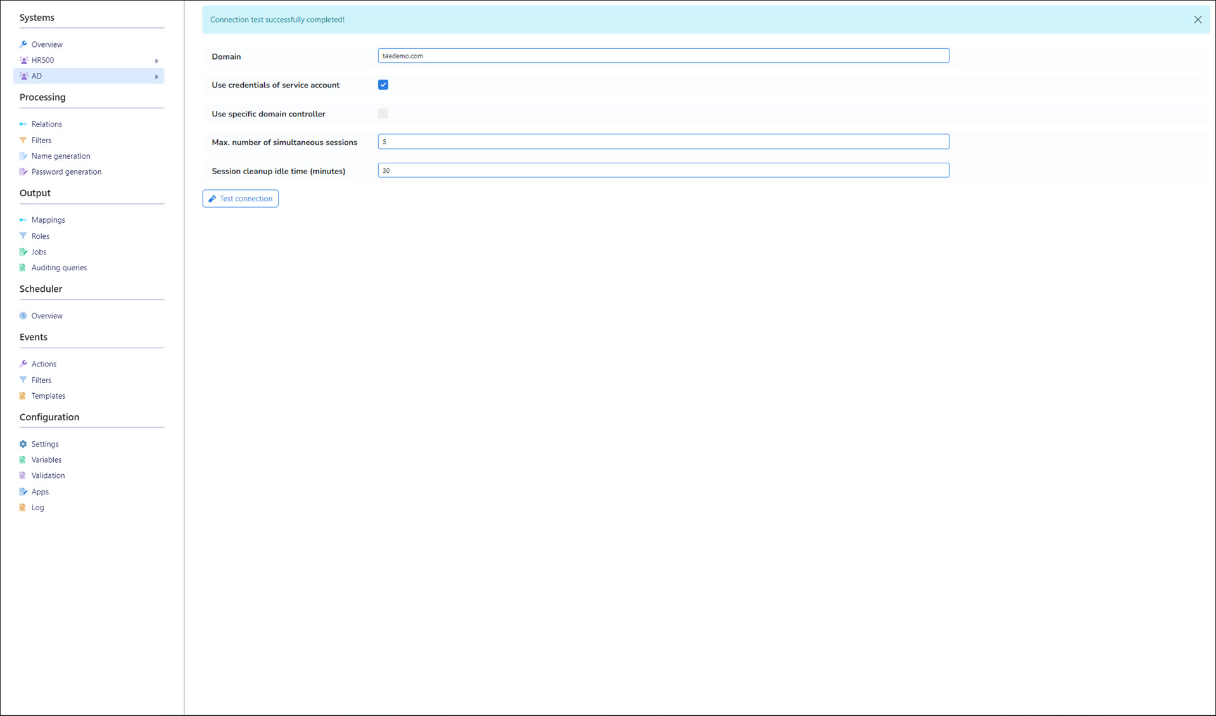The width and height of the screenshot is (1216, 716).
Task: Click the Jobs icon in Output
Action: click(x=23, y=252)
